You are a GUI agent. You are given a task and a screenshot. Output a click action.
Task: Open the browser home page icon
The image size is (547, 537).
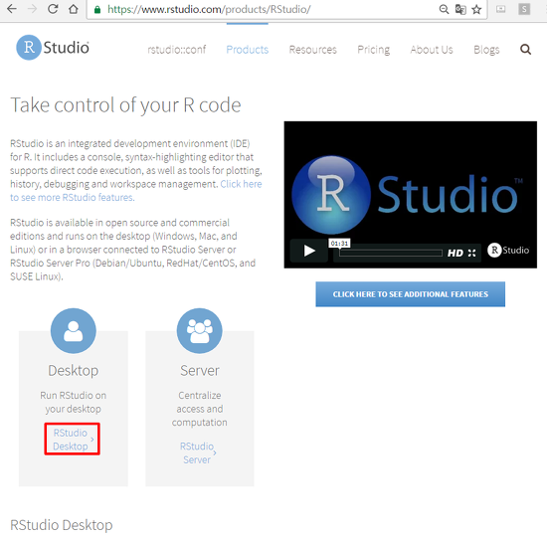(74, 9)
